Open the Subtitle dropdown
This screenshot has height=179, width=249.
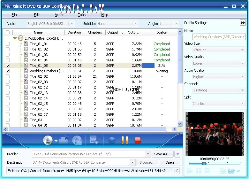pyautogui.click(x=135, y=24)
